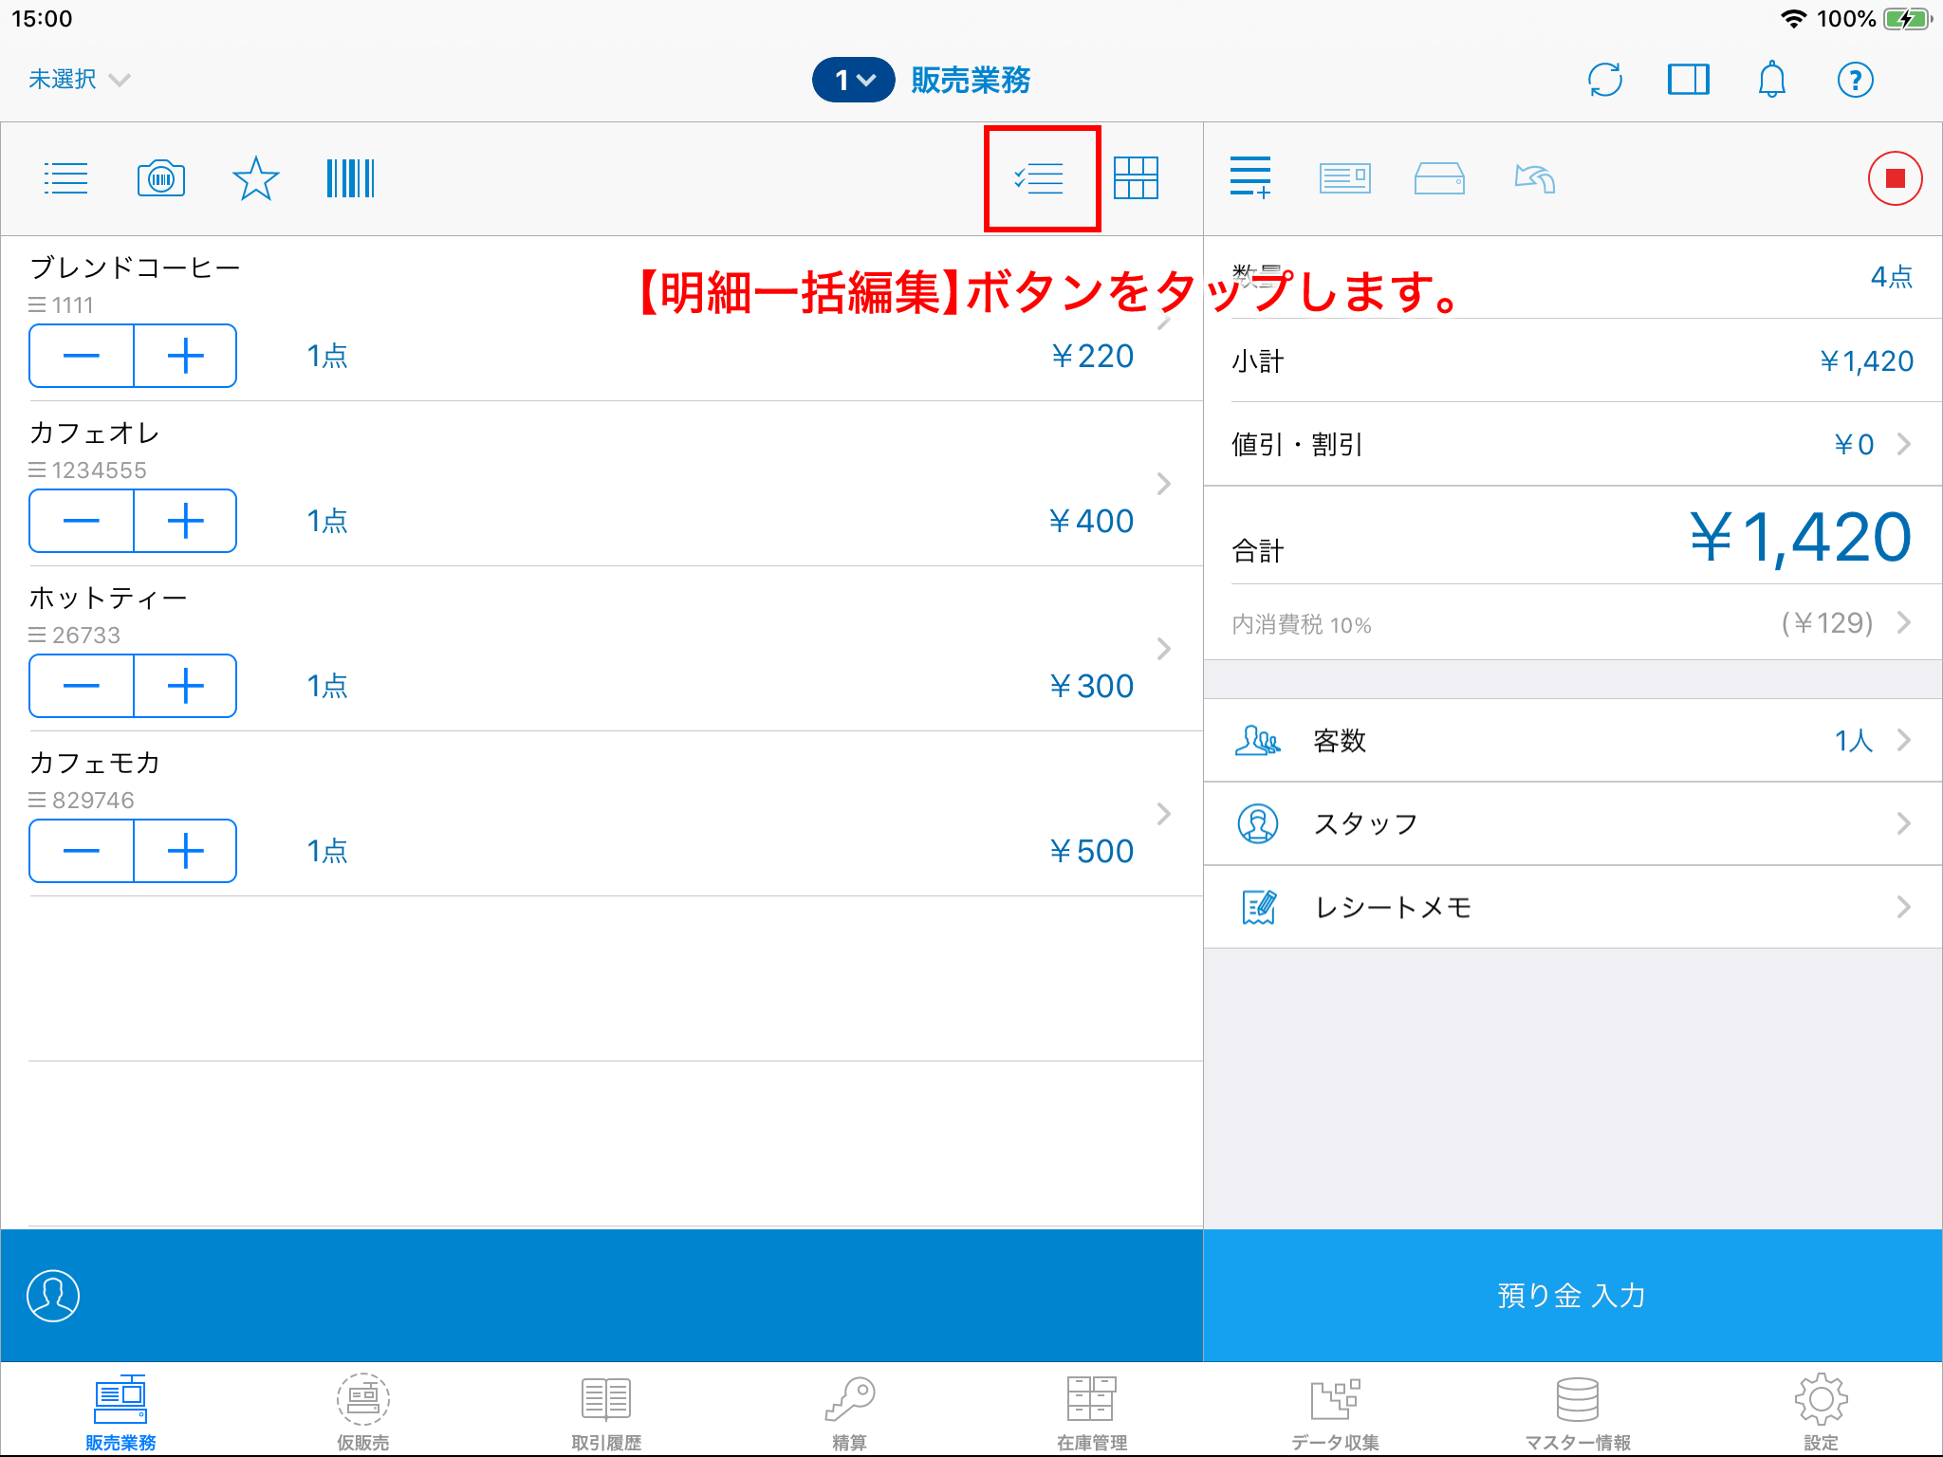Tap the 預り金 入力 button

coord(1571,1296)
